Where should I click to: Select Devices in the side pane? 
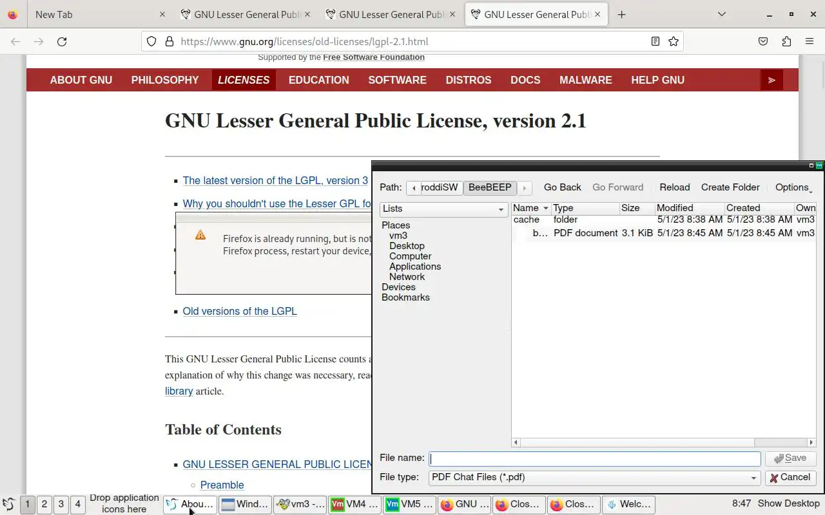tap(398, 287)
